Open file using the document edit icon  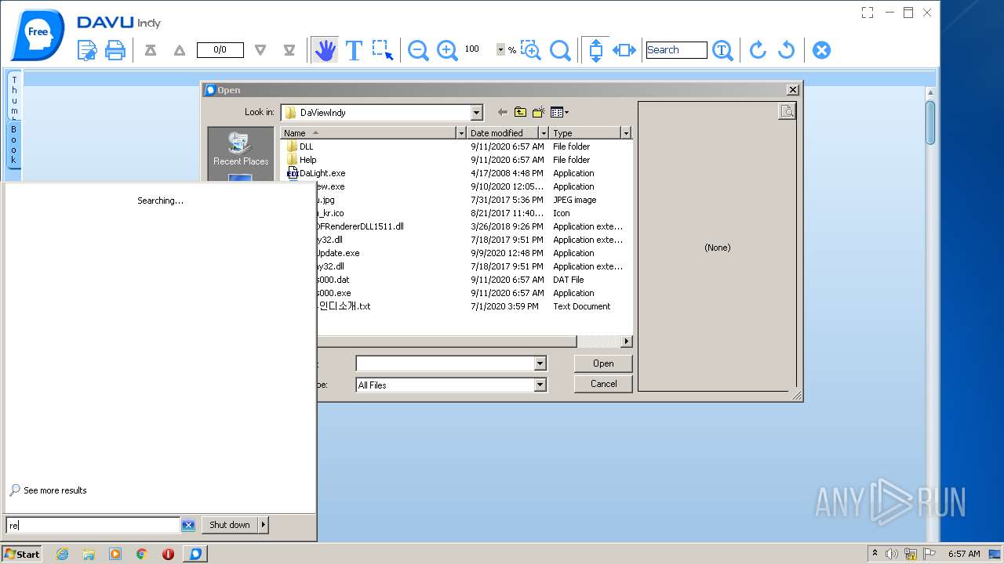87,50
